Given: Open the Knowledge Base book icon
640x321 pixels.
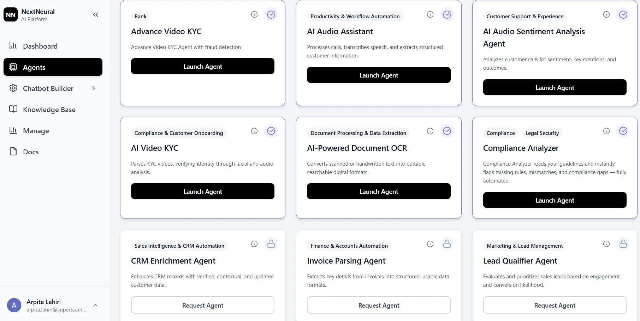Looking at the screenshot, I should (13, 109).
